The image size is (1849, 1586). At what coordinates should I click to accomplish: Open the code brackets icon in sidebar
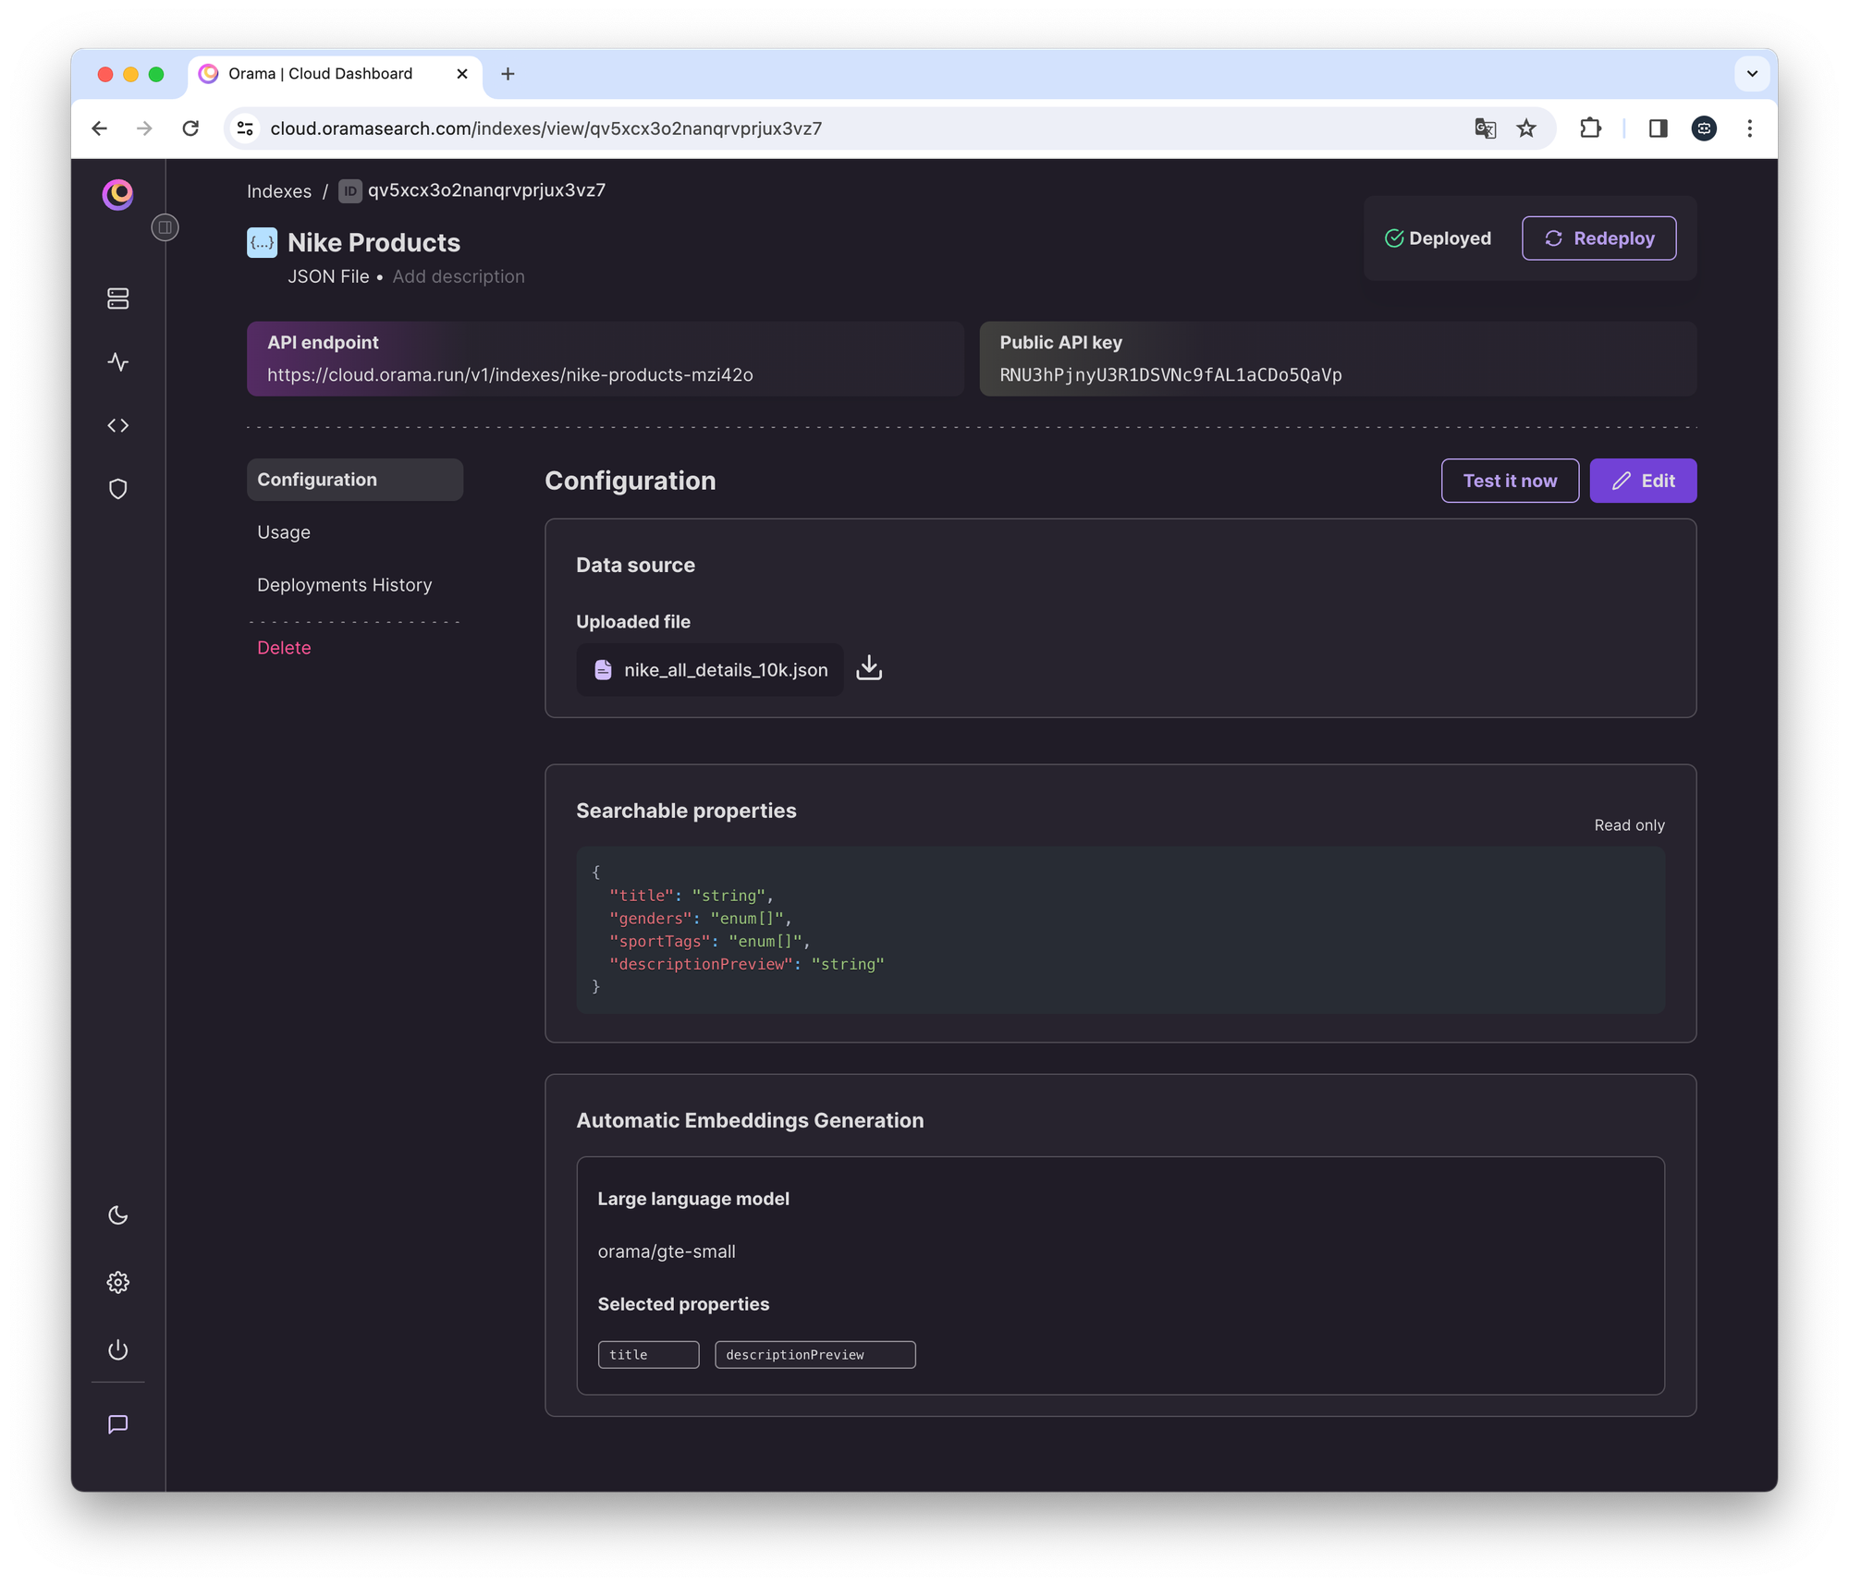tap(117, 425)
